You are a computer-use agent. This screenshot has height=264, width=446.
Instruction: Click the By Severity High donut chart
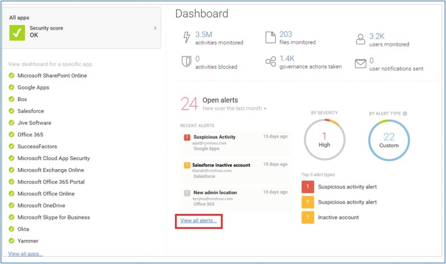coord(324,140)
